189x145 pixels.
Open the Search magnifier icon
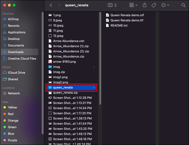(x=183, y=5)
